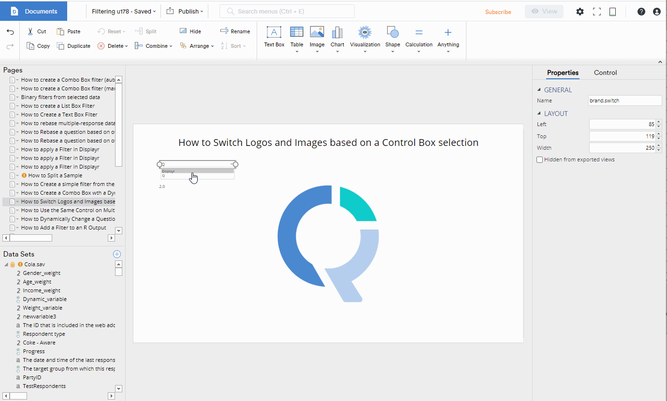Screen dimensions: 667x401
Task: Click the Hide toolbar icon
Action: (189, 31)
